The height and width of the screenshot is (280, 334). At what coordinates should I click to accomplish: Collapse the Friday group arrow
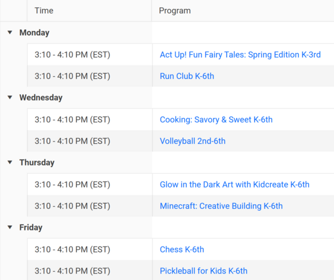tap(10, 227)
